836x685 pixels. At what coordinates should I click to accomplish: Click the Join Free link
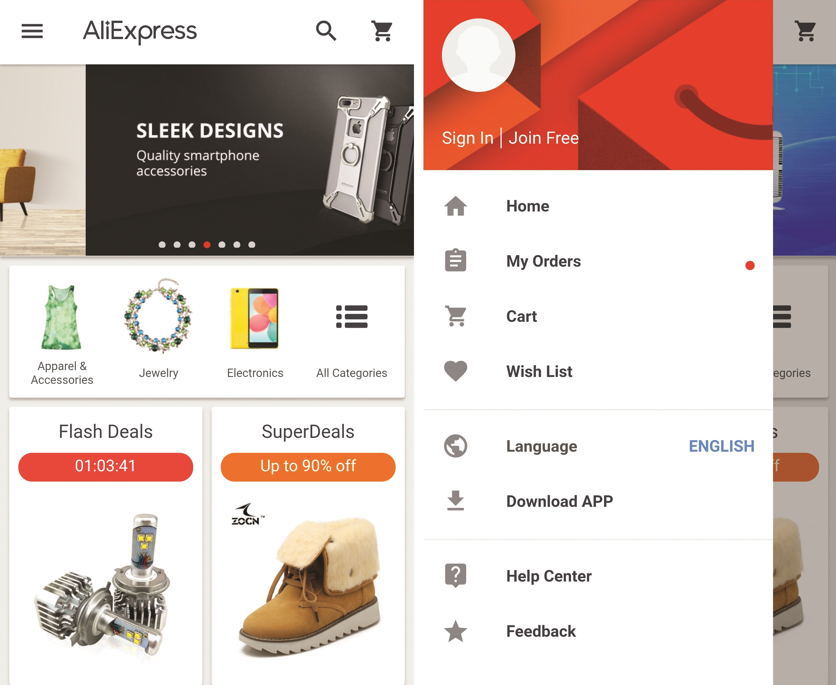[544, 138]
